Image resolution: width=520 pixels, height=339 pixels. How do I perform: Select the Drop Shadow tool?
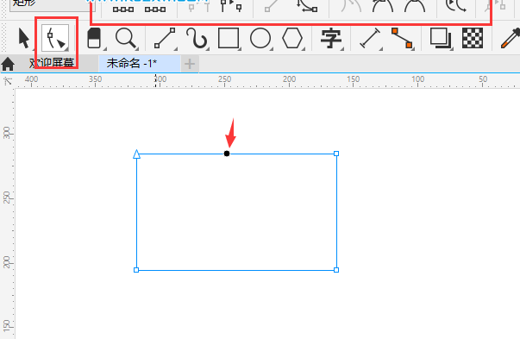coord(441,38)
